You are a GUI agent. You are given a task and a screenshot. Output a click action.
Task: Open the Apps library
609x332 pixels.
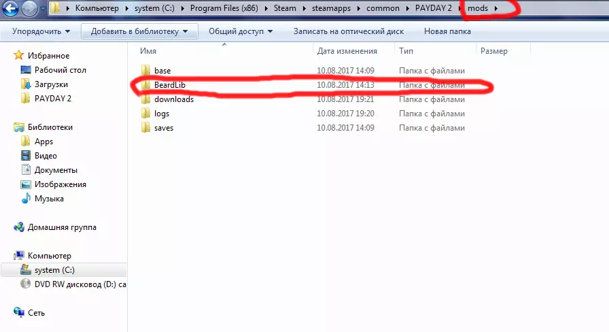click(x=43, y=142)
